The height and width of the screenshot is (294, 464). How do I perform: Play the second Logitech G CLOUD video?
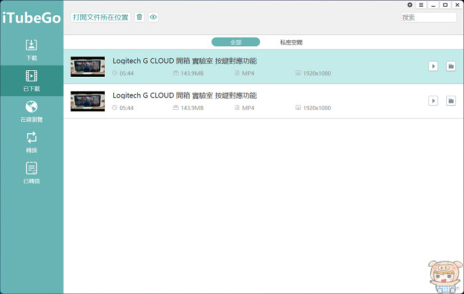pyautogui.click(x=434, y=101)
